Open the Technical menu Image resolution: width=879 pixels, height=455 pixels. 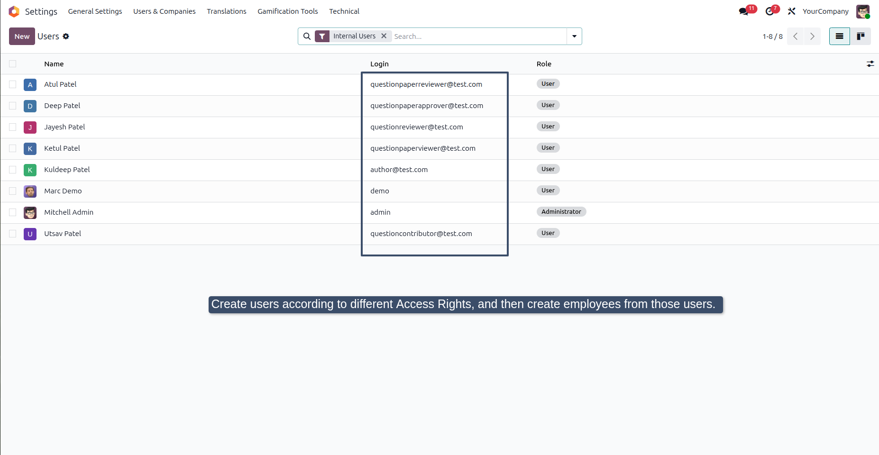click(344, 11)
